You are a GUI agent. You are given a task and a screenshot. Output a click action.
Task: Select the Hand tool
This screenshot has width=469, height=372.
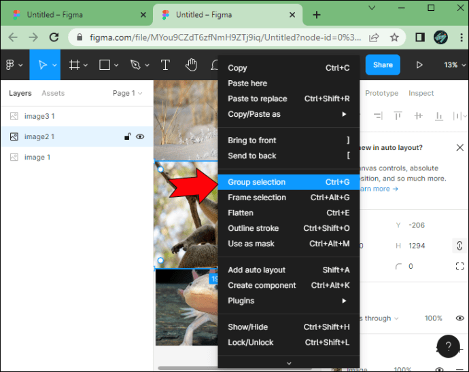191,65
